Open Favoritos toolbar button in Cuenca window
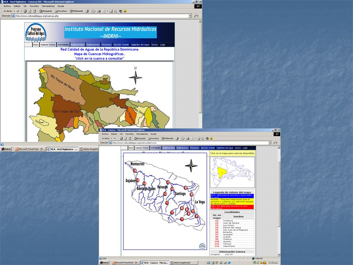 [154, 138]
